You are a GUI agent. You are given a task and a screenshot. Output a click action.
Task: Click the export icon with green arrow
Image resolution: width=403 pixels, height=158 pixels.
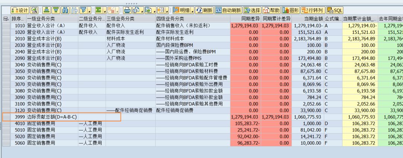click(x=149, y=10)
